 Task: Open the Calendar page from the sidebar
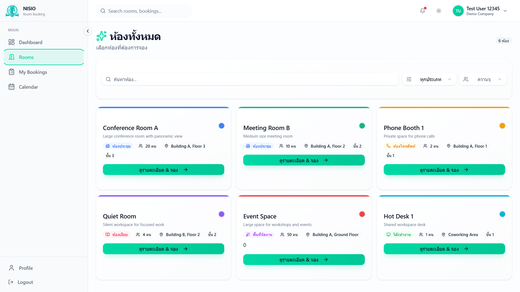pos(28,87)
